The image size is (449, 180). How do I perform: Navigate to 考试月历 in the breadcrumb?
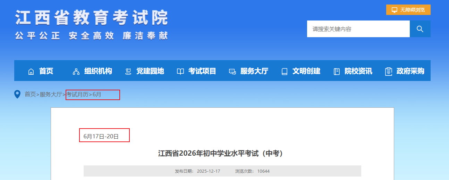(77, 94)
